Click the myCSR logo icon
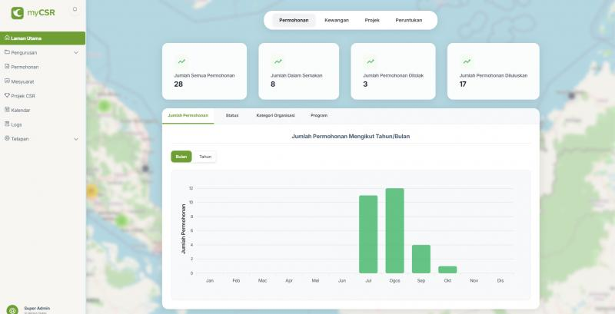This screenshot has height=314, width=615. 17,13
